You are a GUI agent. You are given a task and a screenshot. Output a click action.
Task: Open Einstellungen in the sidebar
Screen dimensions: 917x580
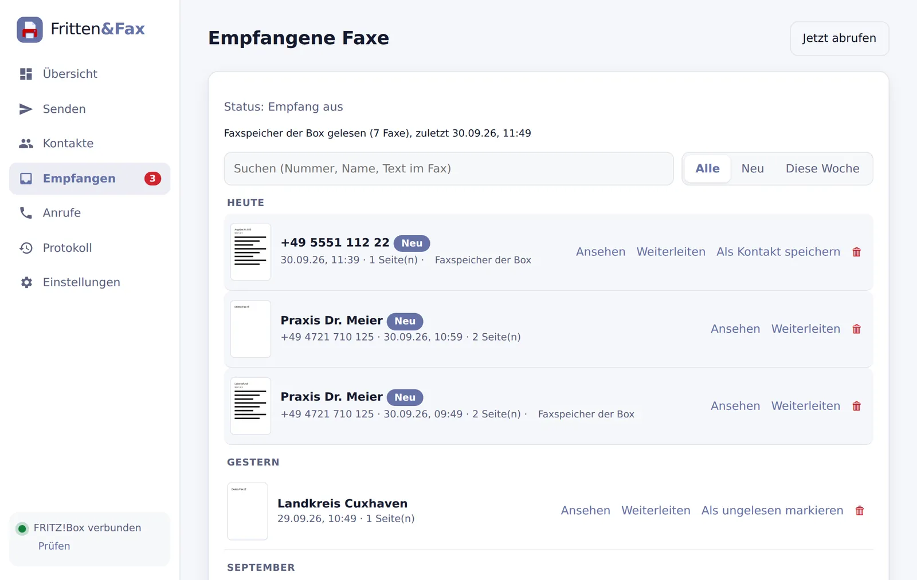click(89, 282)
